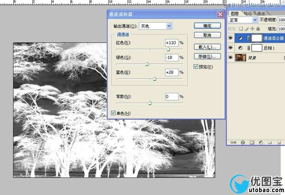Screen dimensions: 285x195
Task: Click the 蓝色(B) slider handle
Action: pos(155,79)
